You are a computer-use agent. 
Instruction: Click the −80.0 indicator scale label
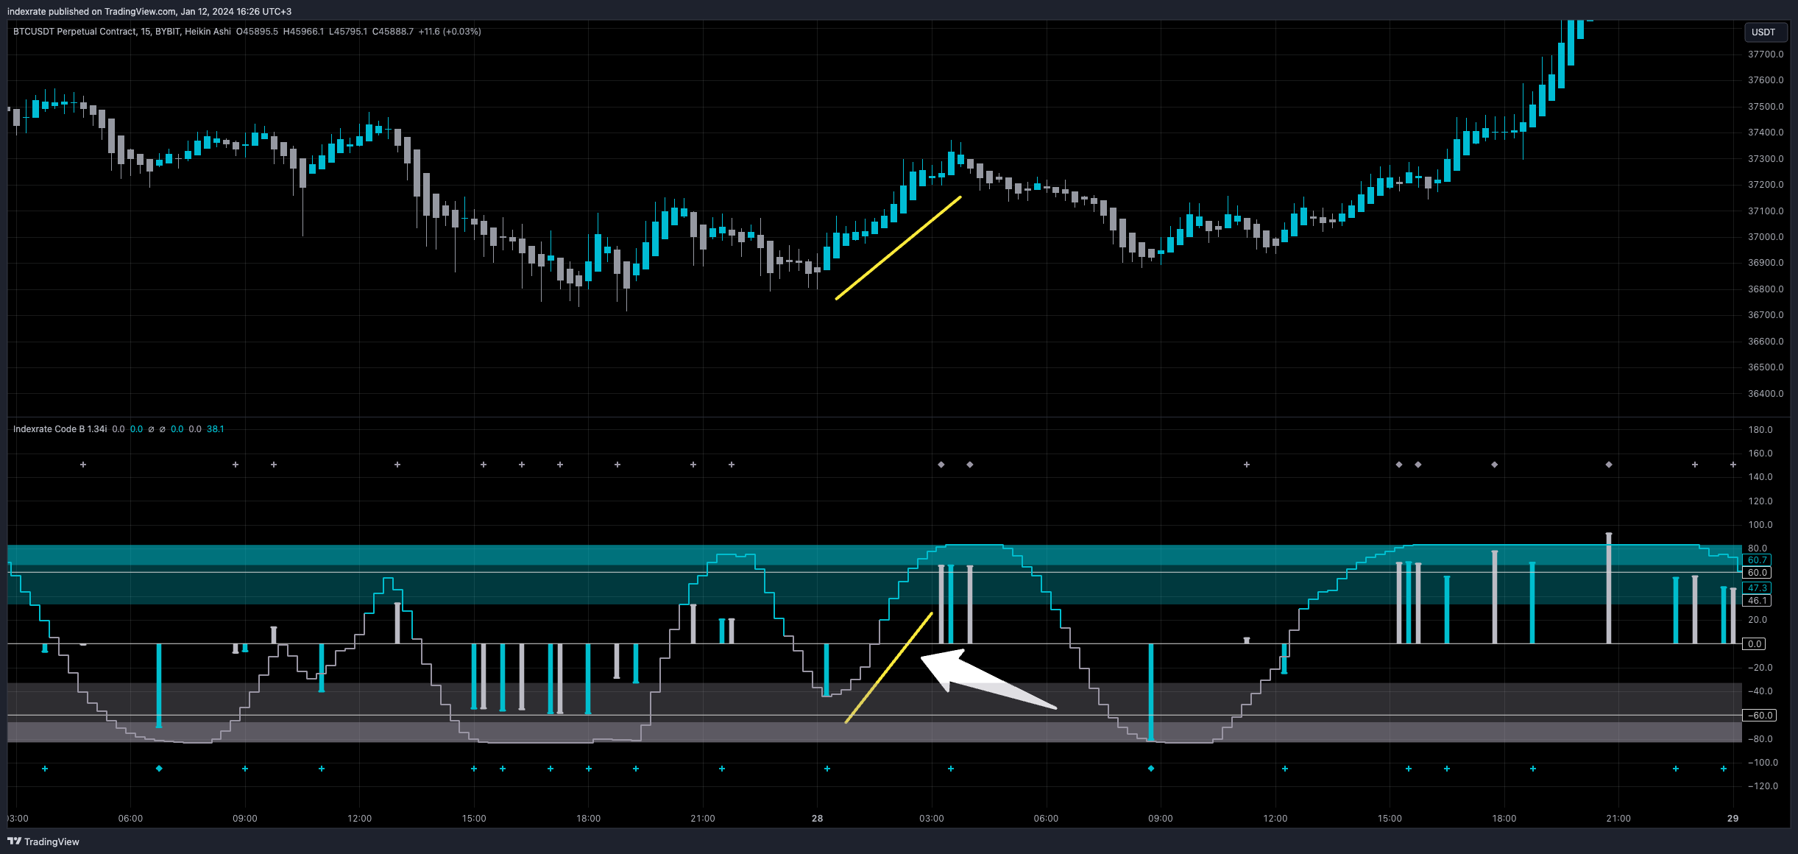pyautogui.click(x=1760, y=739)
